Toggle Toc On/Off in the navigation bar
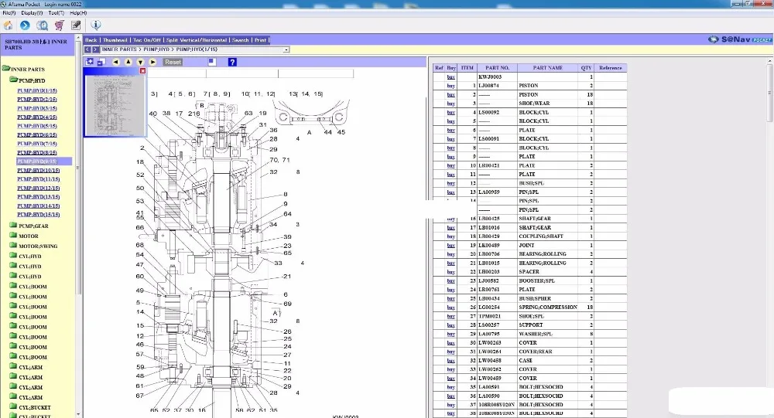Image resolution: width=774 pixels, height=418 pixels. point(147,40)
